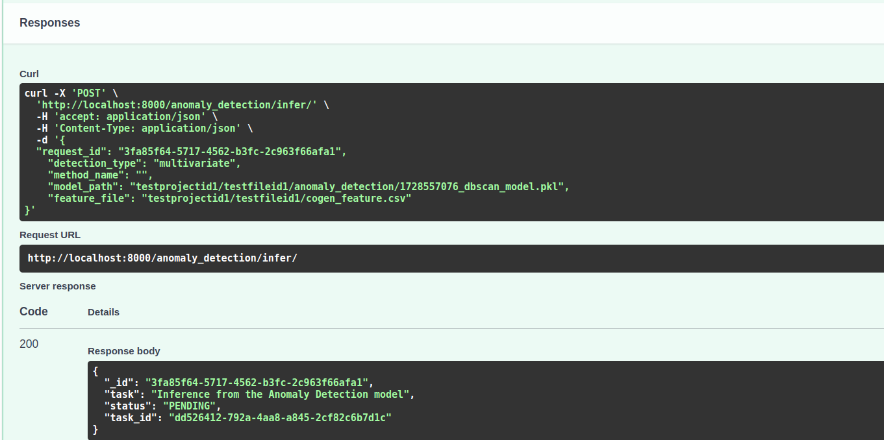Click the 'accept: application/json' header line
Image resolution: width=884 pixels, height=440 pixels.
coord(127,117)
